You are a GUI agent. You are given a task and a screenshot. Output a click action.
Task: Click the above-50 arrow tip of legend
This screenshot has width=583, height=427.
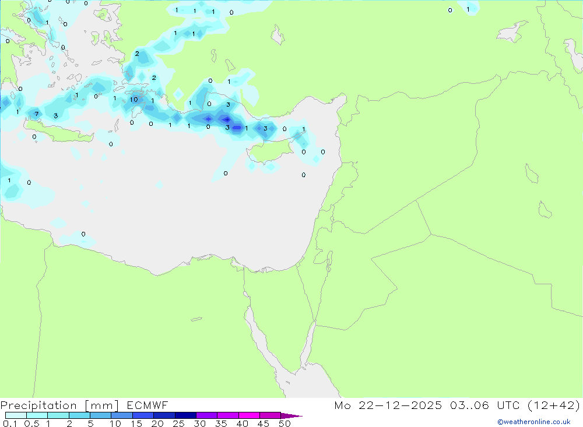[291, 415]
